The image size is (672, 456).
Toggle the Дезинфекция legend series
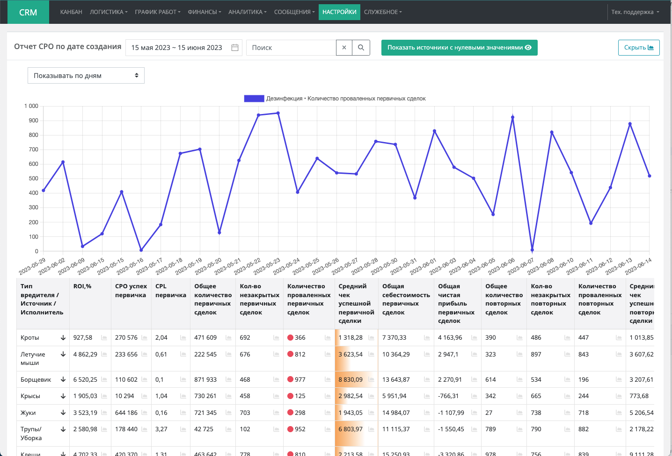click(x=254, y=99)
